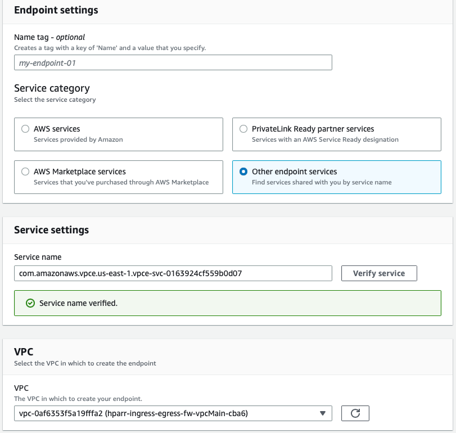Click the Service settings heading
This screenshot has width=456, height=433.
point(51,230)
